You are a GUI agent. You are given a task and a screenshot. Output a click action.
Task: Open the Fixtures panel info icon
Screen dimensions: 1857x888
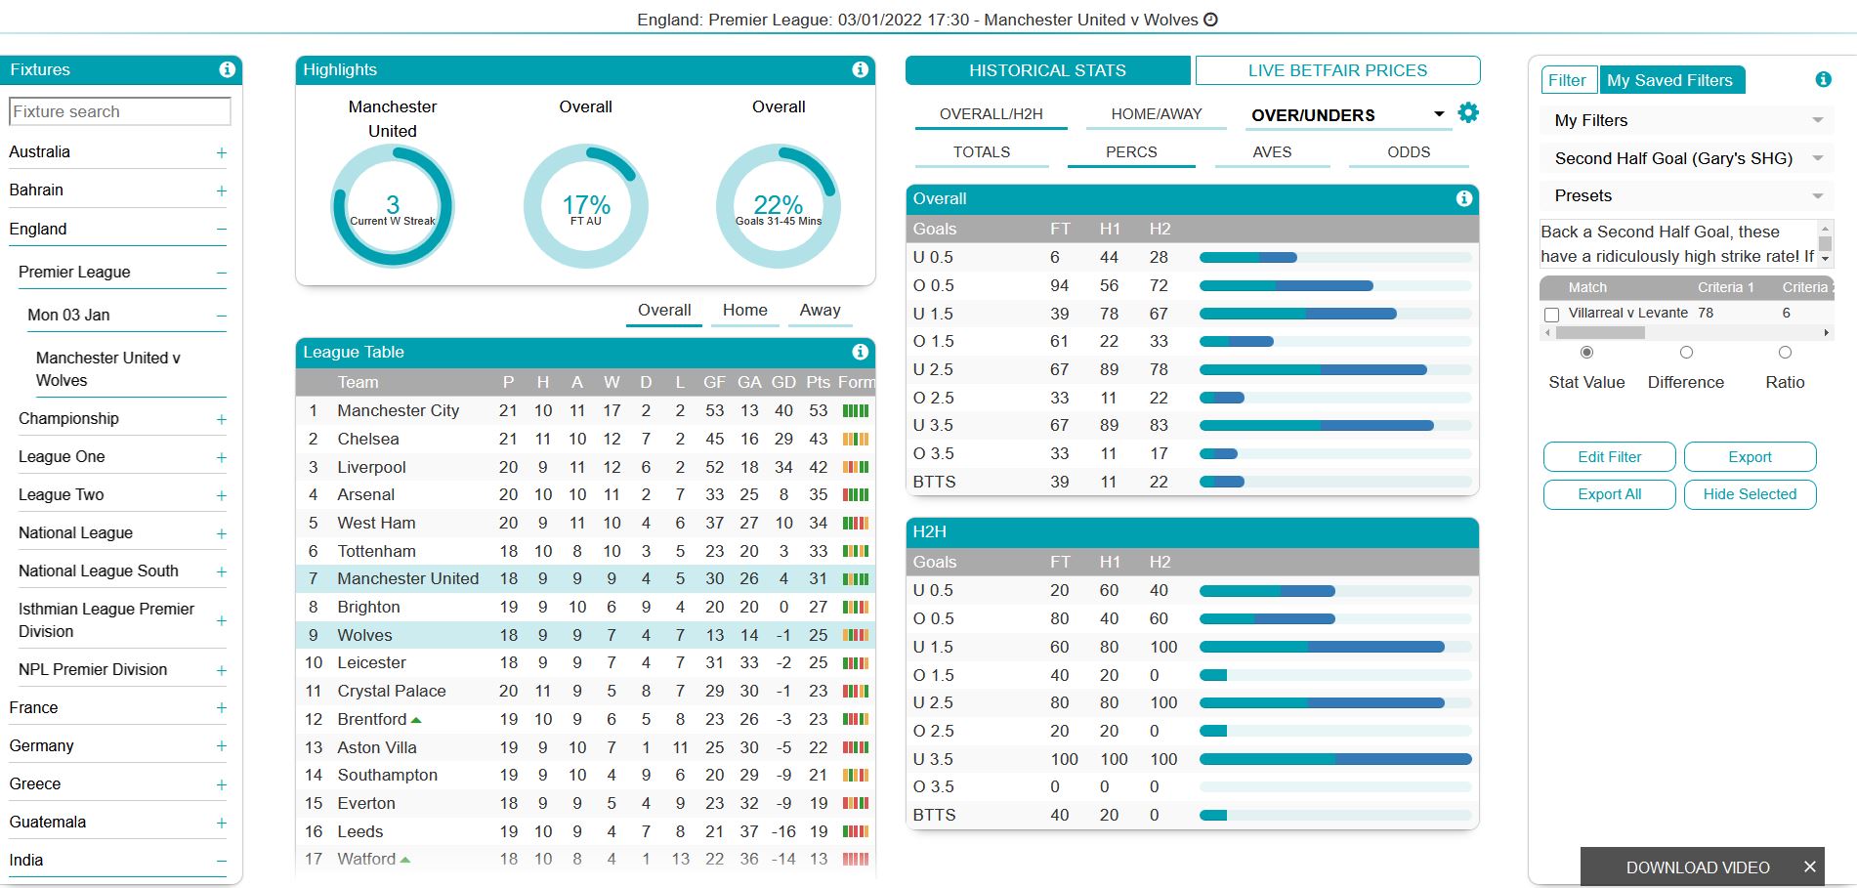click(x=228, y=69)
